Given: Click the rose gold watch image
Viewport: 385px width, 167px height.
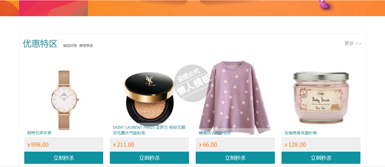Looking at the screenshot, I should click(x=64, y=100).
